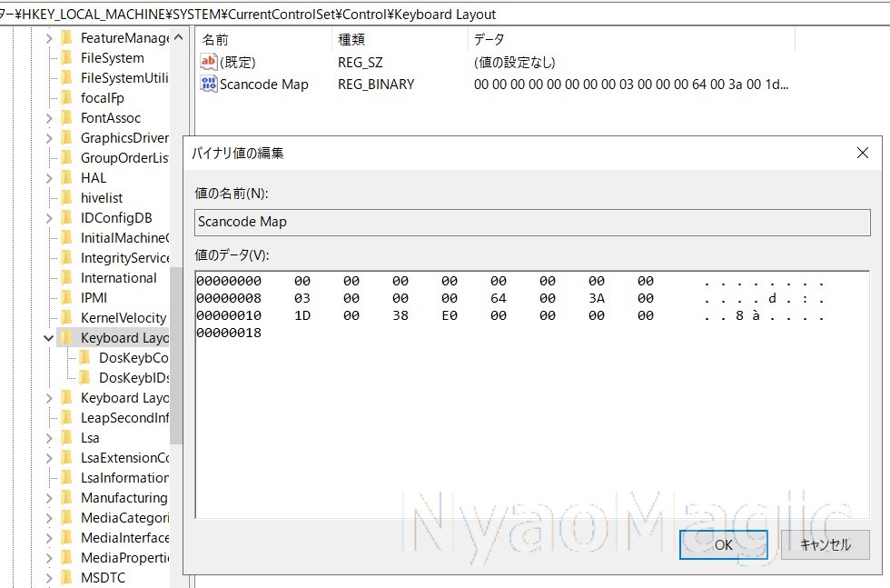Click byte 64 in the hex editor
Viewport: 890px width, 588px height.
point(499,298)
